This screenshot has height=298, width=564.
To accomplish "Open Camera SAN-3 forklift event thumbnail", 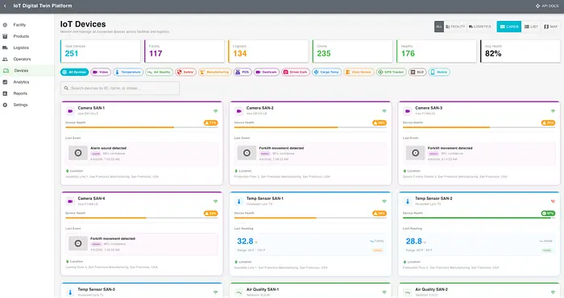I will (416, 153).
